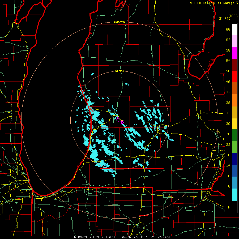Screen dimensions: 239x239
Task: Click the NEXLAB-College of DuPage credit
Action: pos(212,3)
